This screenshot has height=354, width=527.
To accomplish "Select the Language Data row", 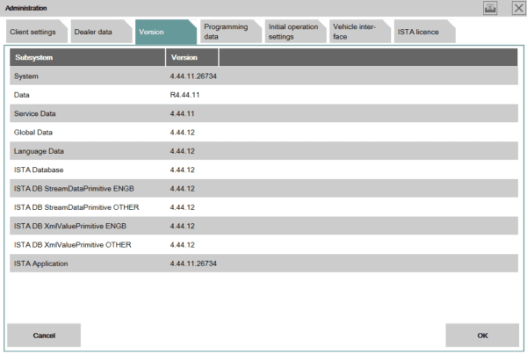I will (x=263, y=151).
